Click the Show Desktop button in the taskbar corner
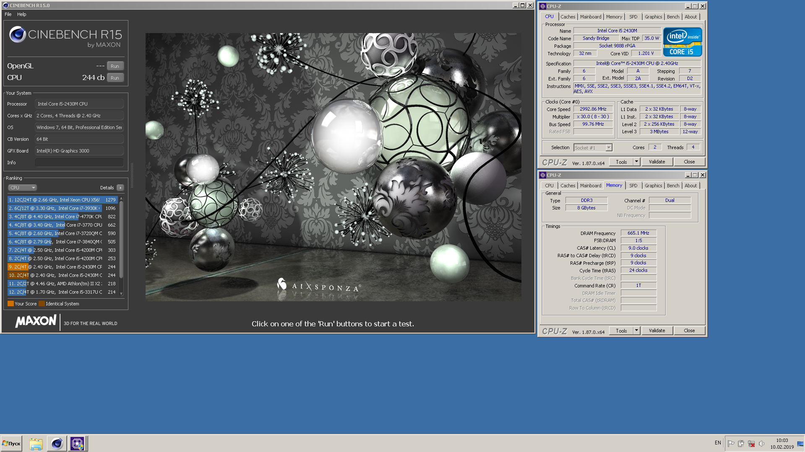 [x=801, y=444]
